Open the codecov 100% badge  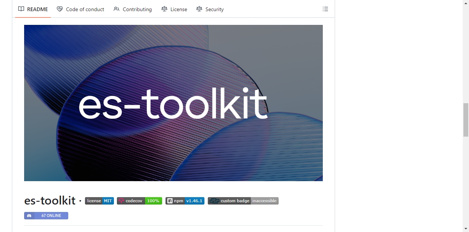click(x=140, y=201)
